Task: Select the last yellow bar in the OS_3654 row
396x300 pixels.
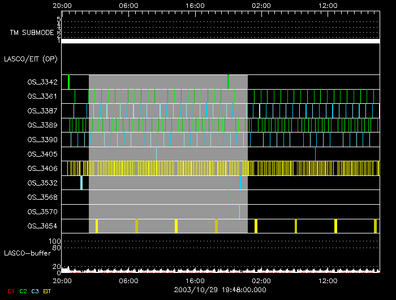Action: [x=375, y=226]
